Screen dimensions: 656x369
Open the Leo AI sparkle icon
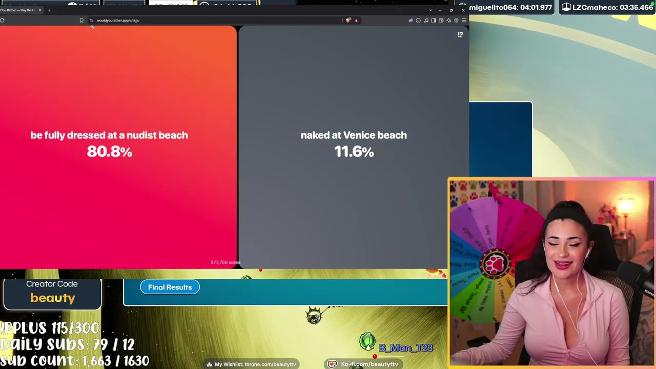pyautogui.click(x=448, y=20)
